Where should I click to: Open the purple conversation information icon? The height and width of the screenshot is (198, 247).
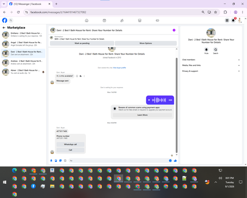174,30
